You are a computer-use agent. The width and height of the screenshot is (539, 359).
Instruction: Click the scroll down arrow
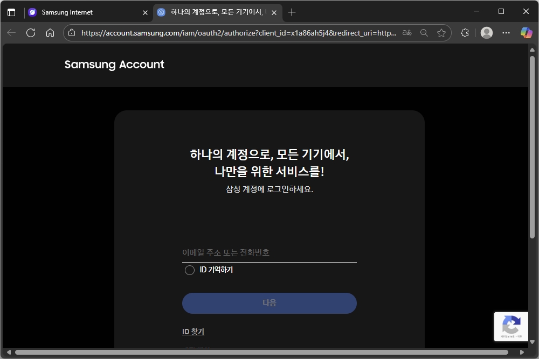532,342
